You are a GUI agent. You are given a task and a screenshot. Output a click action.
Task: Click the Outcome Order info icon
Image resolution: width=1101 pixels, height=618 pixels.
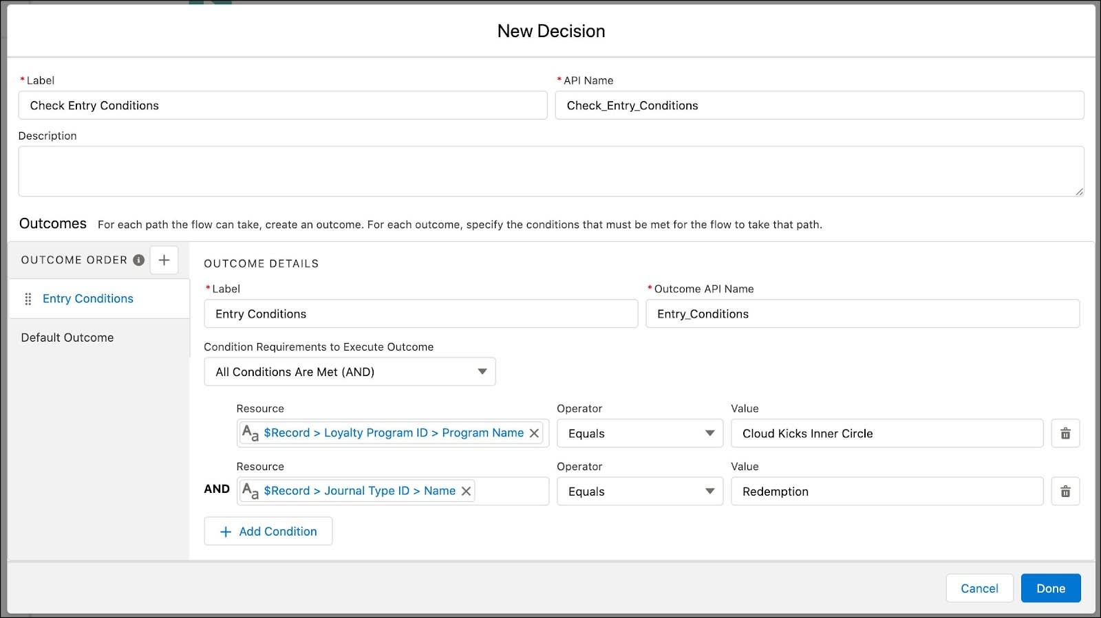(x=138, y=260)
